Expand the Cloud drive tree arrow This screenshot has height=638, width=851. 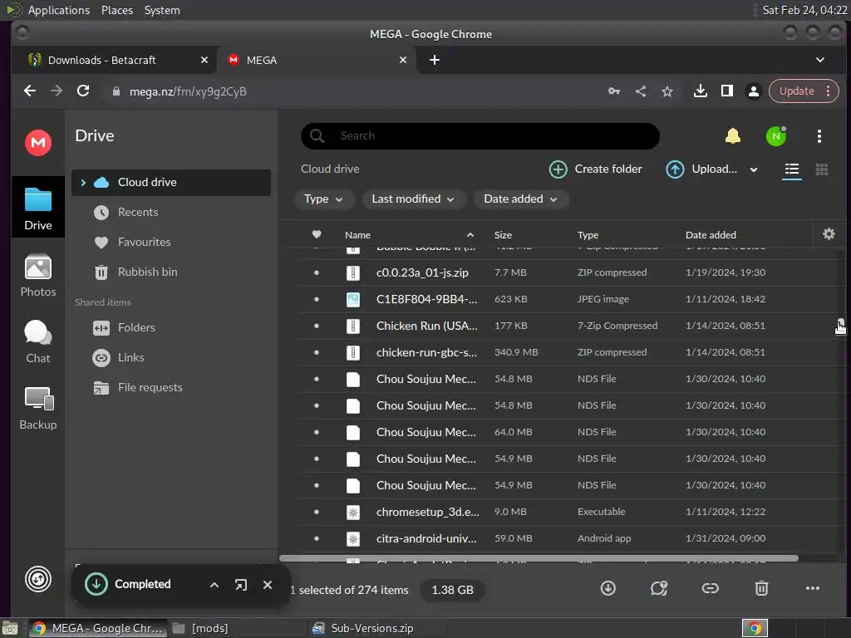pos(83,183)
